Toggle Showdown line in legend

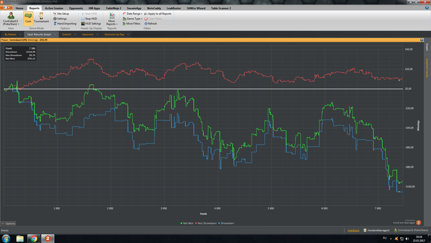click(226, 223)
